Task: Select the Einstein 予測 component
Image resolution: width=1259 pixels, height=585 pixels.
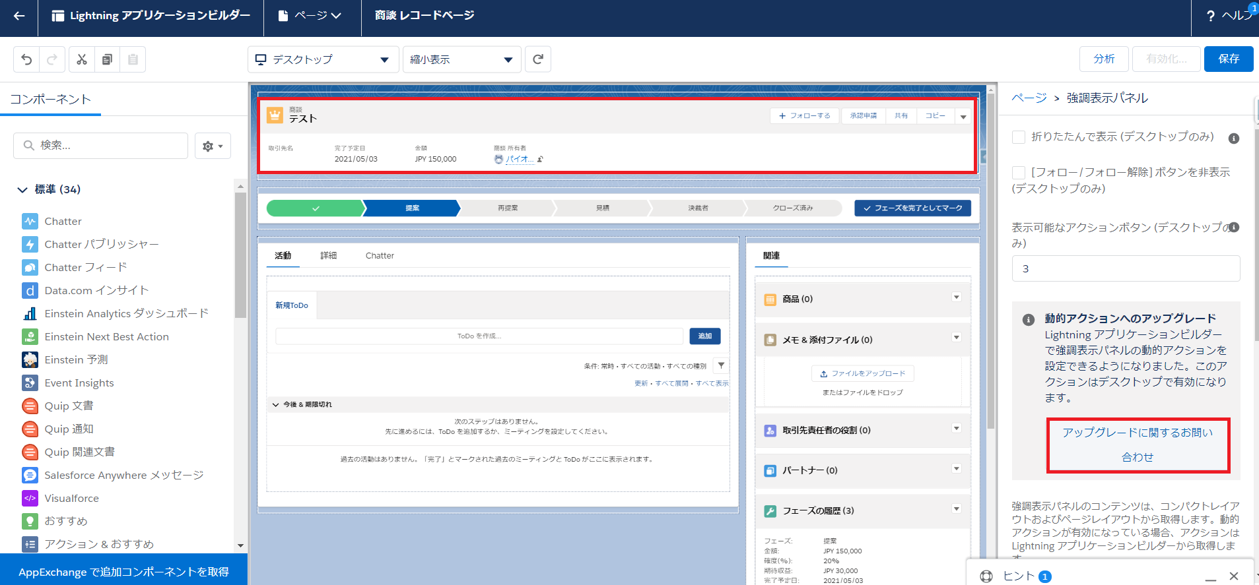Action: (76, 360)
